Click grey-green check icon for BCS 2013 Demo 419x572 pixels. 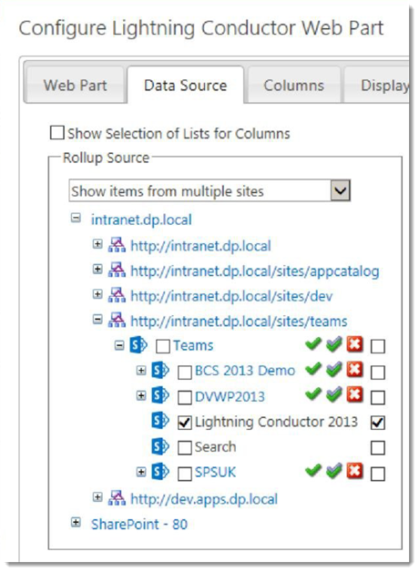point(334,369)
